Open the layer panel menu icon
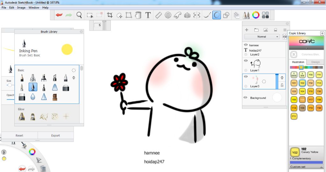 pos(285,30)
